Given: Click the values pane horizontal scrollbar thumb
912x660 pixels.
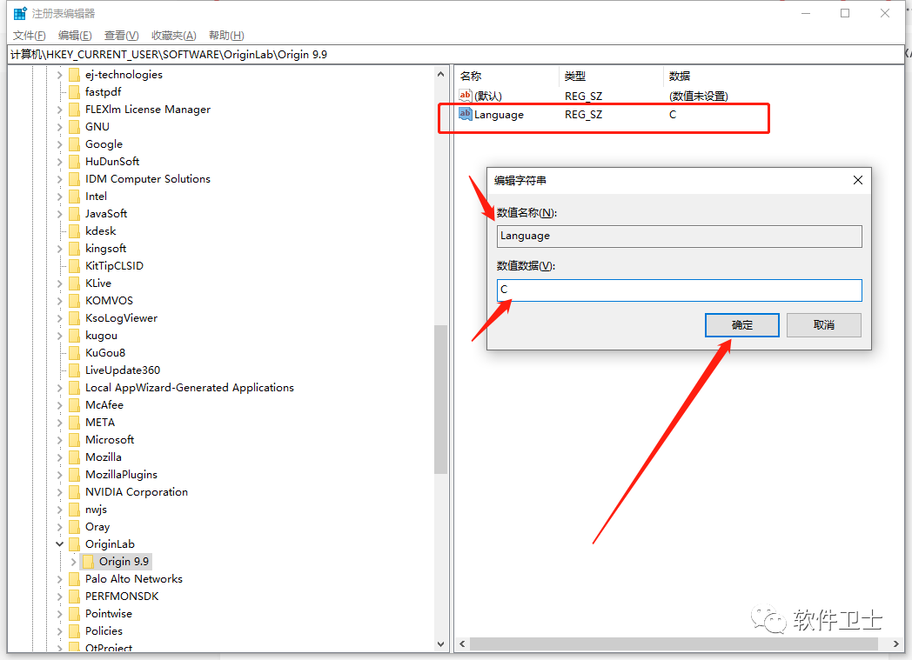Looking at the screenshot, I should coord(674,643).
